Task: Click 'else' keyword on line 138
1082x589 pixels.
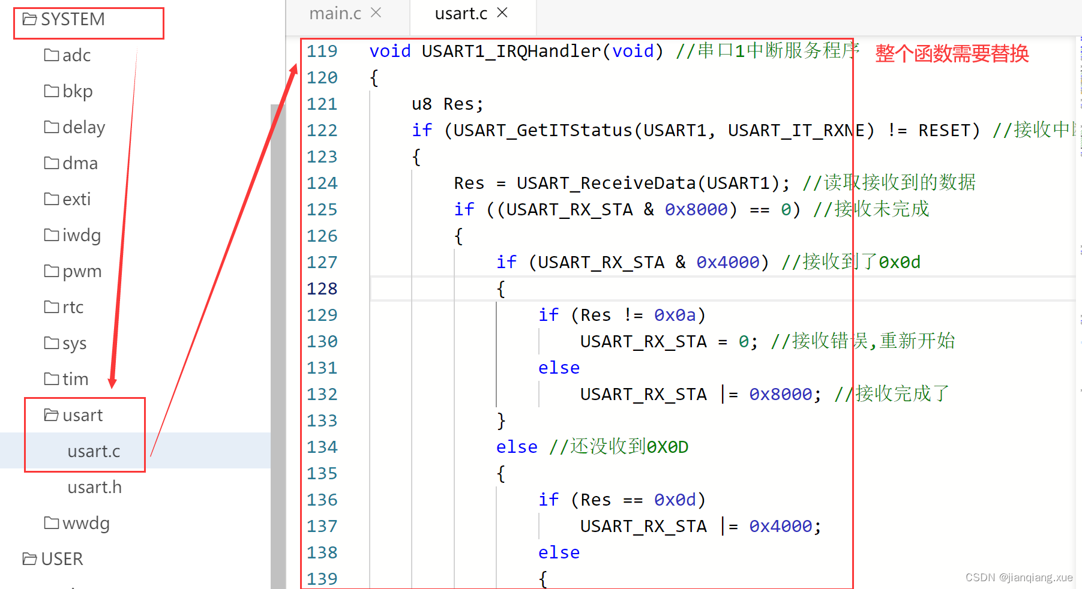Action: [x=559, y=553]
